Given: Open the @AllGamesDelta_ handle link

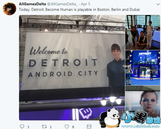Looking at the screenshot, I should [x=62, y=4].
